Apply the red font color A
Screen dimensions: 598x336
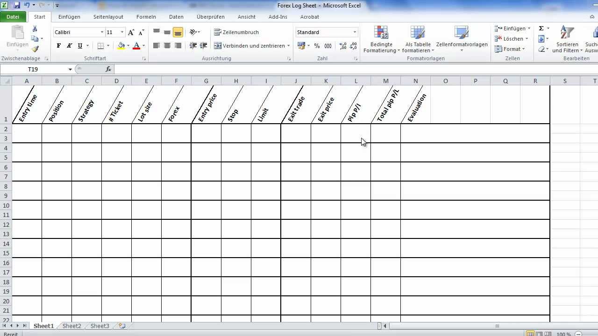(136, 46)
